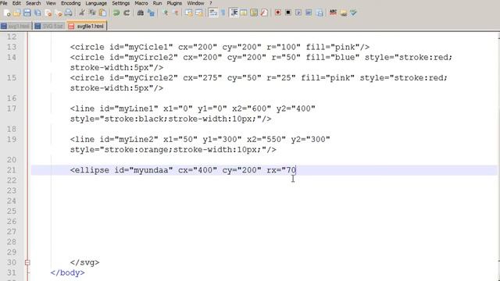Click the myCicle1 circle tag line

(220, 47)
